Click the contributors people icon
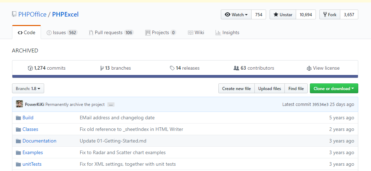This screenshot has height=171, width=371. pos(236,68)
